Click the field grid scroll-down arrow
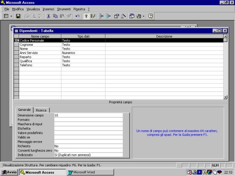This screenshot has width=235, height=176. click(225, 97)
